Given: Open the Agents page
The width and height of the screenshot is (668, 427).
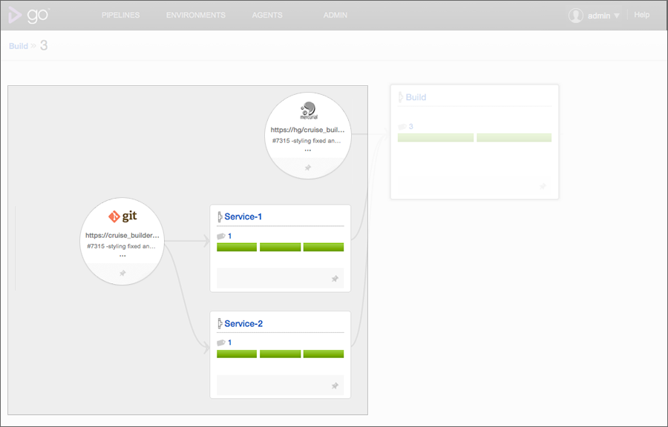Looking at the screenshot, I should point(267,16).
